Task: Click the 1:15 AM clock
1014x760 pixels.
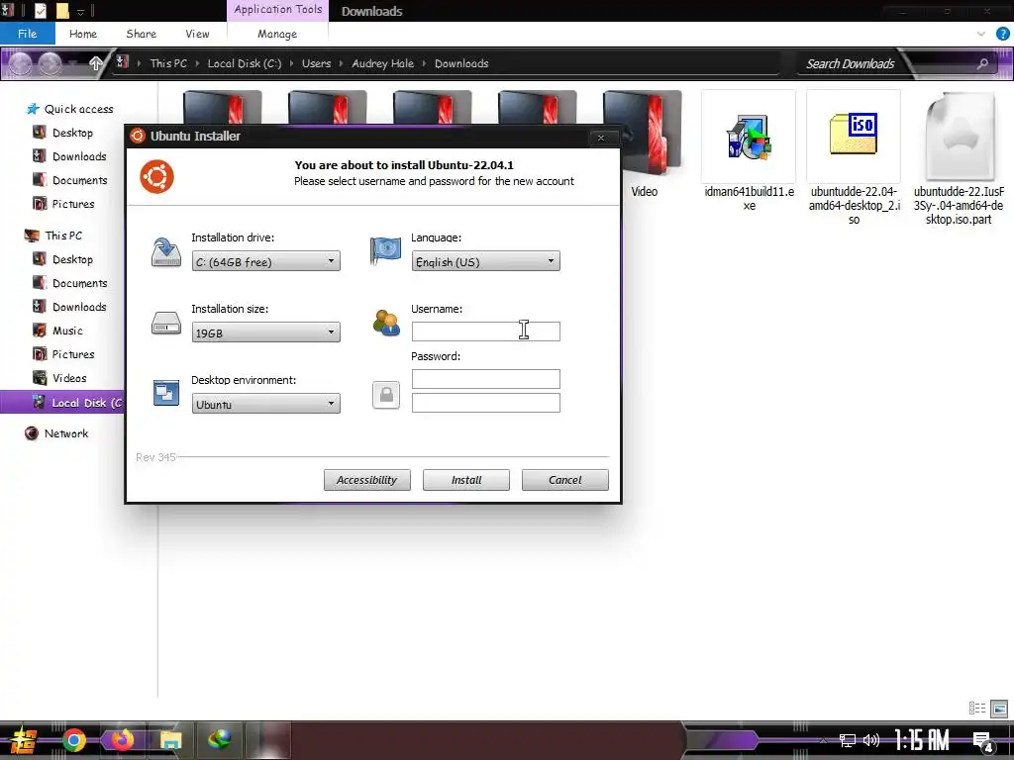Action: point(922,740)
